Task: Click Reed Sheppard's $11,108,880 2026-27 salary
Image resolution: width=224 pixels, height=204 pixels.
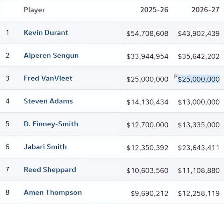Action: [x=199, y=170]
